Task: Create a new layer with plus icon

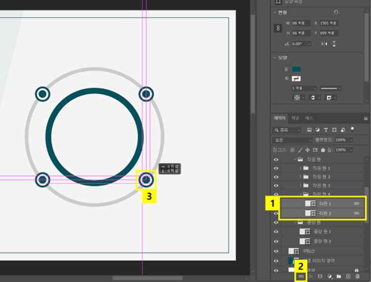Action: coord(348,276)
